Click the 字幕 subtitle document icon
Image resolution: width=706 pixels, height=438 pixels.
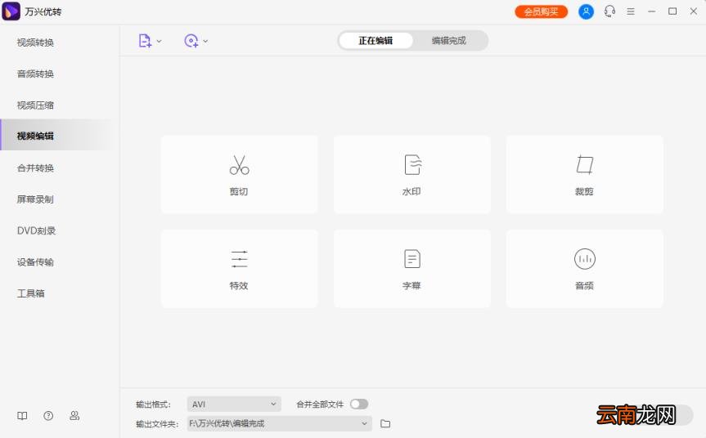click(x=412, y=258)
